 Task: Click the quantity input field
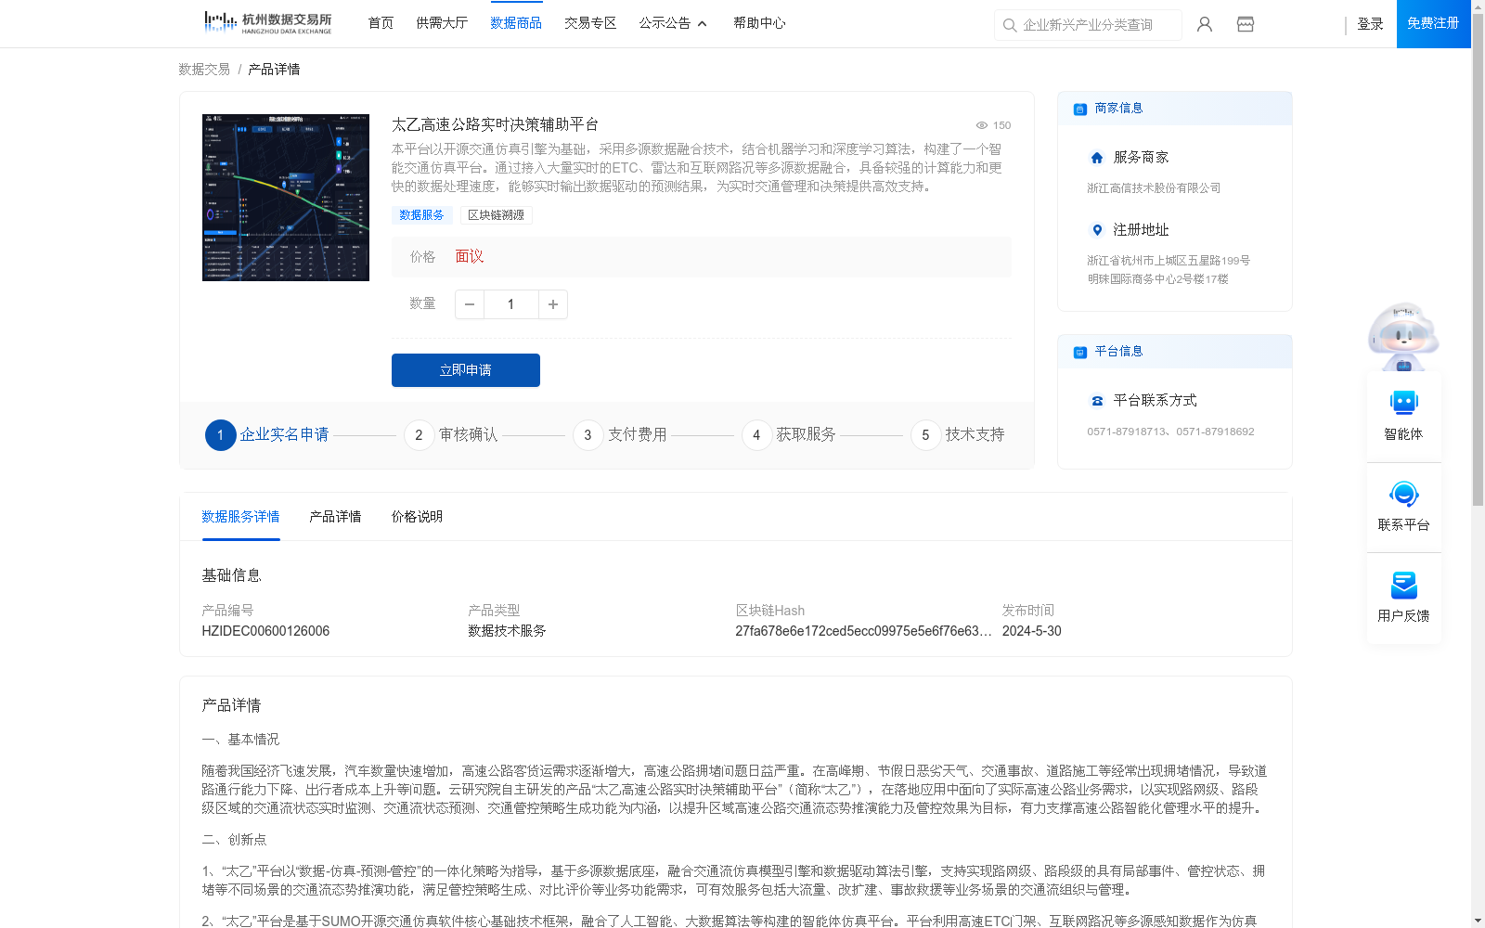point(510,304)
